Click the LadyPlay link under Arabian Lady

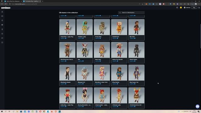click(x=80, y=38)
